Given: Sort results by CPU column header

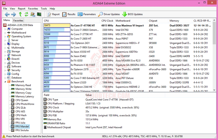Looking at the screenshot, I should (x=71, y=21).
